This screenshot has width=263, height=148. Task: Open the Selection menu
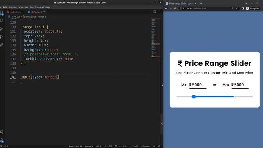13,7
